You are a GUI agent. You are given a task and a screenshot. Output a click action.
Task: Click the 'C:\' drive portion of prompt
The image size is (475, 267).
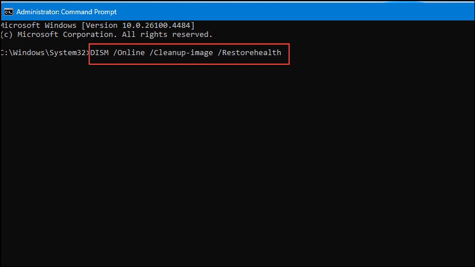coord(6,53)
